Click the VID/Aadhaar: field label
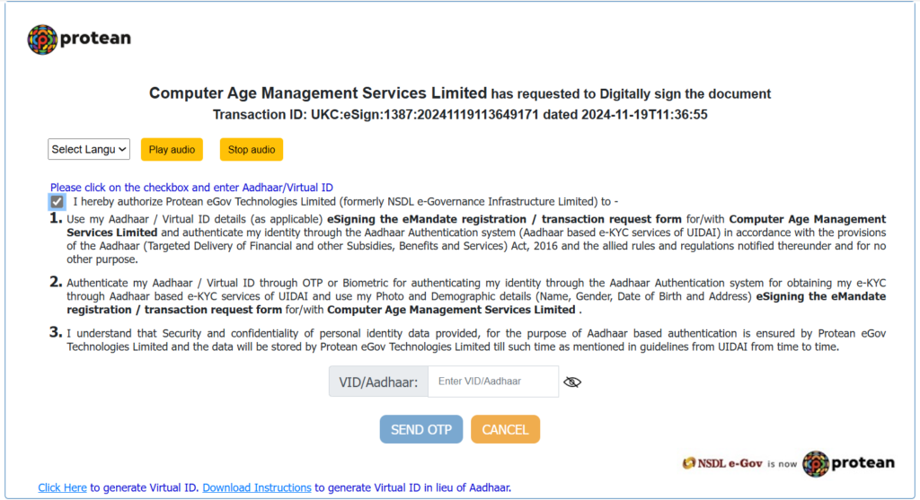Viewport: 920px width, 500px height. 378,382
